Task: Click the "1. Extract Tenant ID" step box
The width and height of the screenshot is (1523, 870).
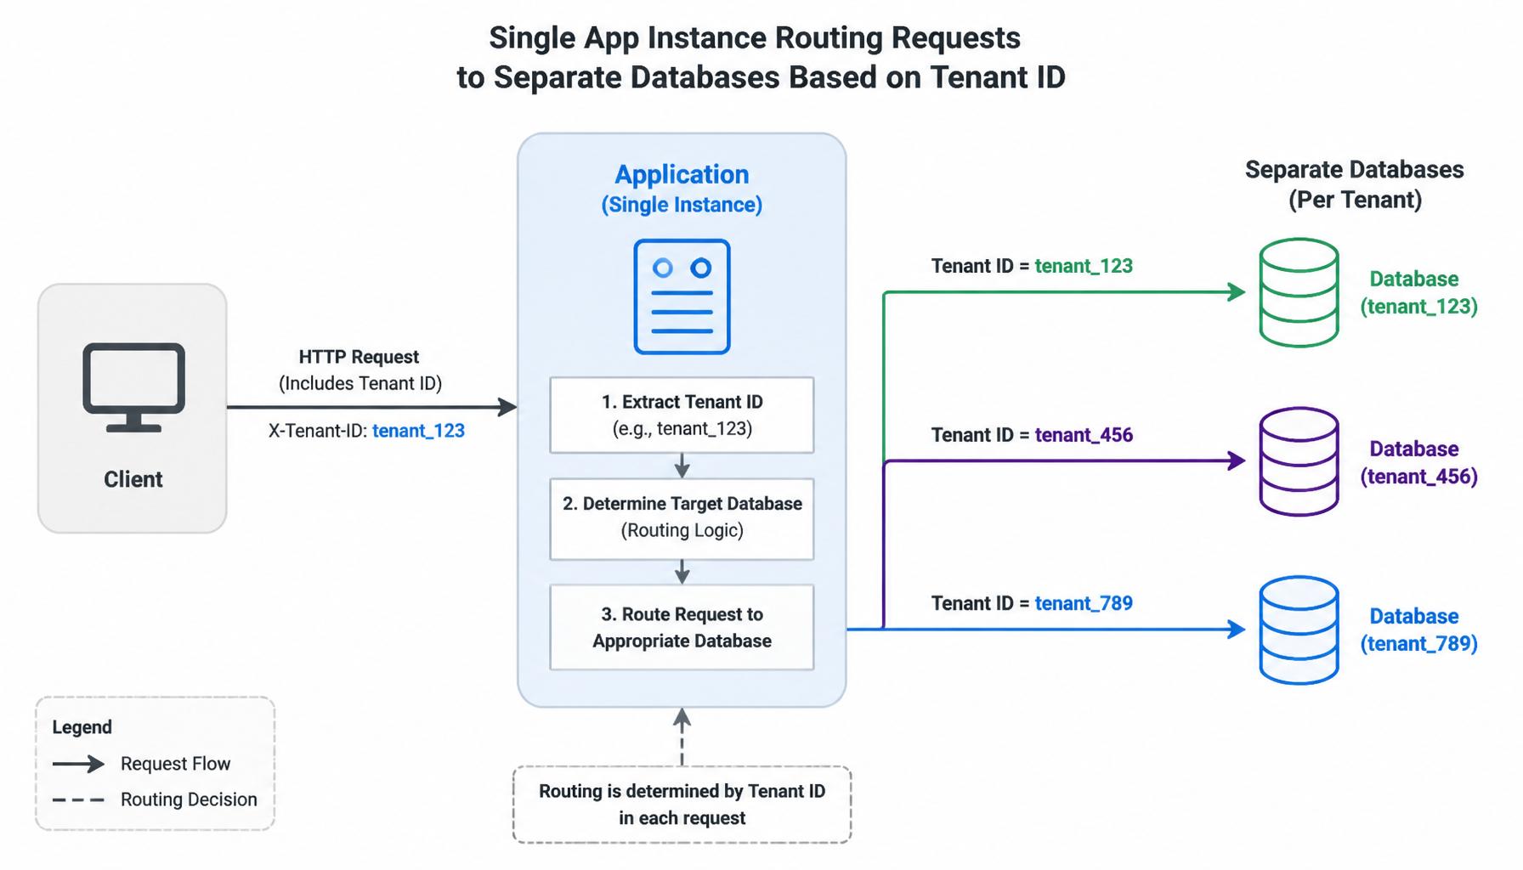Action: tap(682, 415)
